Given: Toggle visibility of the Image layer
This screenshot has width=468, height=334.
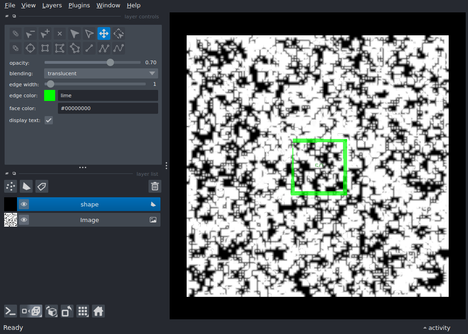Looking at the screenshot, I should click(24, 220).
